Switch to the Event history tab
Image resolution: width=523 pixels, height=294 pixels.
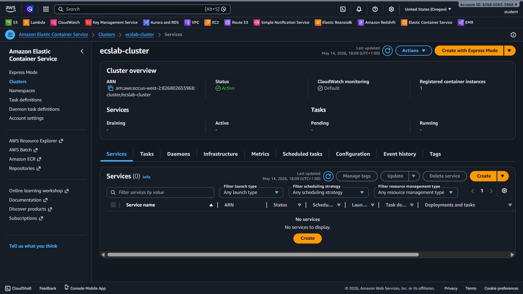point(400,154)
